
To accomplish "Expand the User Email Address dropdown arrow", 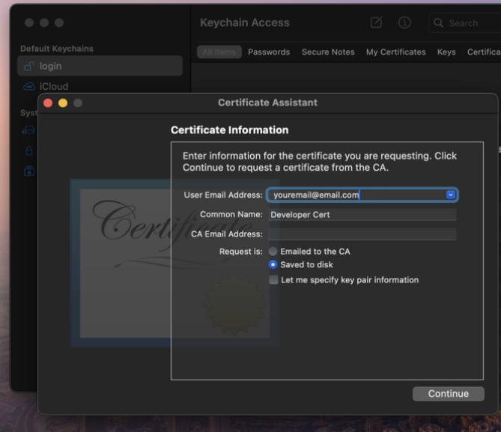I will click(x=450, y=195).
